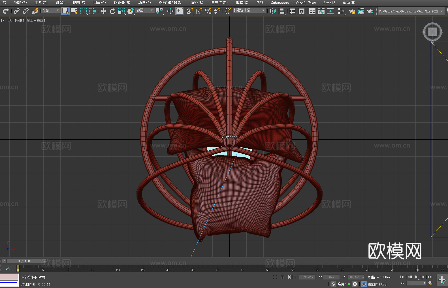Activate the Select and Place tool
This screenshot has width=448, height=288.
(x=131, y=11)
